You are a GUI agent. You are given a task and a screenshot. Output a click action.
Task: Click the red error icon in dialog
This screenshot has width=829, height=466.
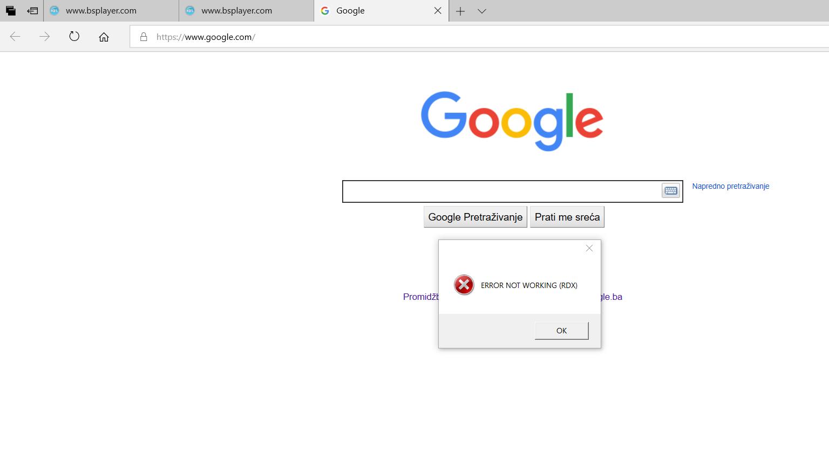coord(464,285)
